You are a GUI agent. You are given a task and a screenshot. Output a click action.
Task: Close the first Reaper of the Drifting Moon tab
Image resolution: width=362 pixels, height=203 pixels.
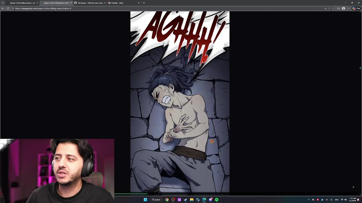pos(37,3)
